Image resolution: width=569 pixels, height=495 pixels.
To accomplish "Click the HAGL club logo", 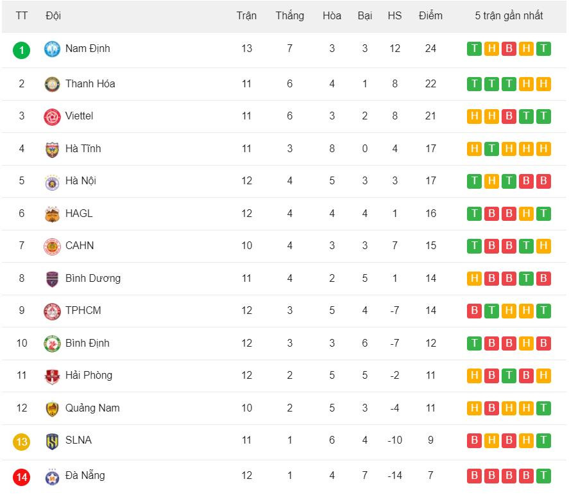I will point(52,214).
